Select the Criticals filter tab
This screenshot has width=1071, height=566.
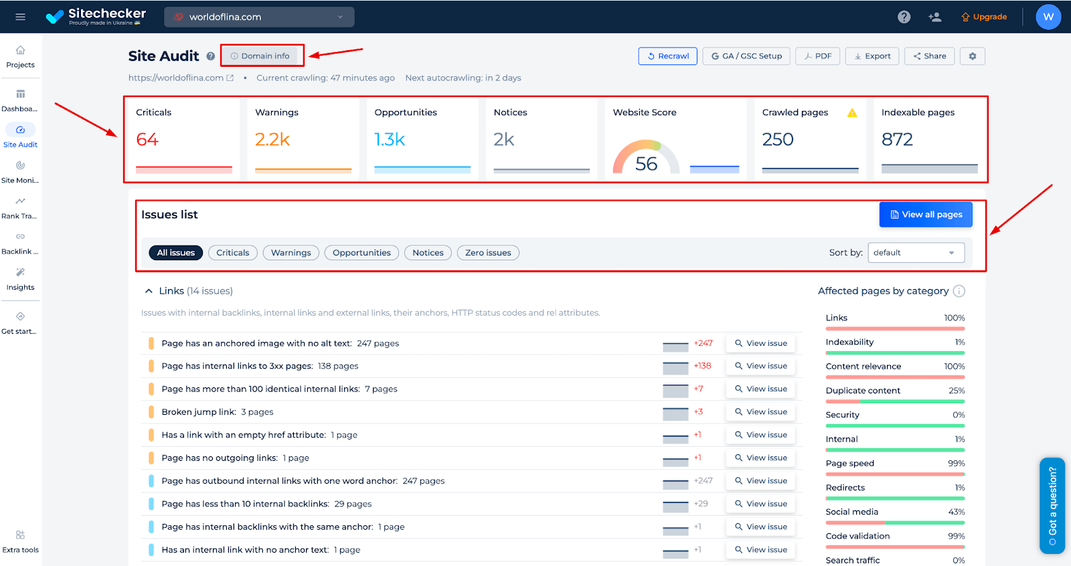233,252
